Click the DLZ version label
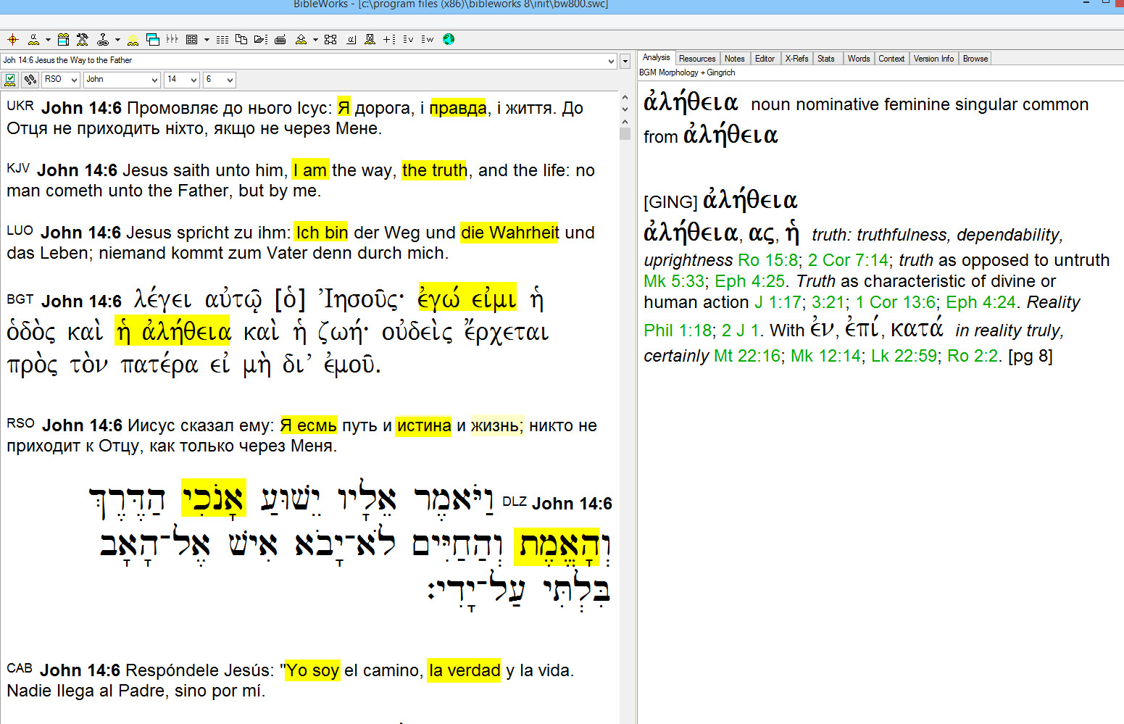This screenshot has height=724, width=1124. pyautogui.click(x=515, y=502)
